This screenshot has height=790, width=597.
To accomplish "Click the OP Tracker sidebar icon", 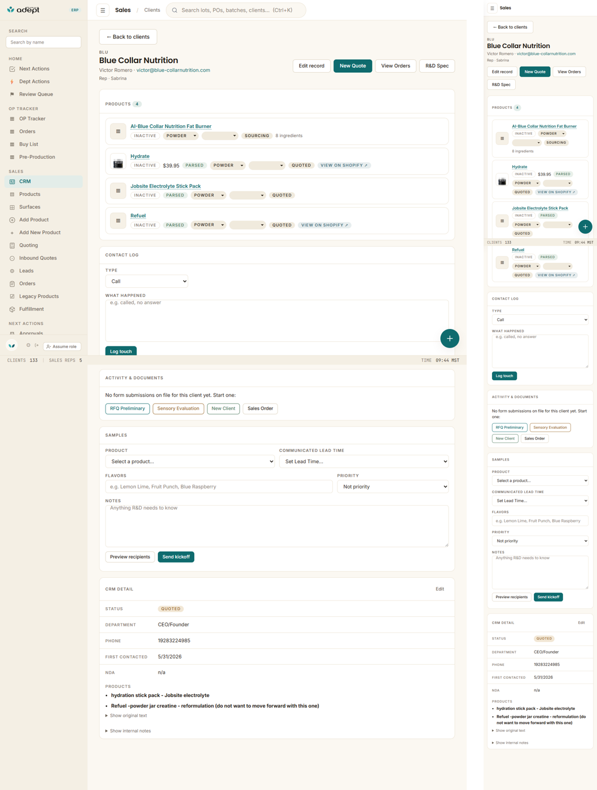I will point(12,119).
